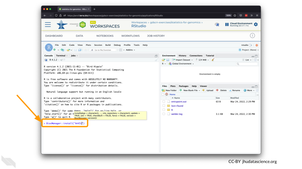Check the entrypoint.out file checkbox
This screenshot has width=302, height=169.
[x=164, y=101]
